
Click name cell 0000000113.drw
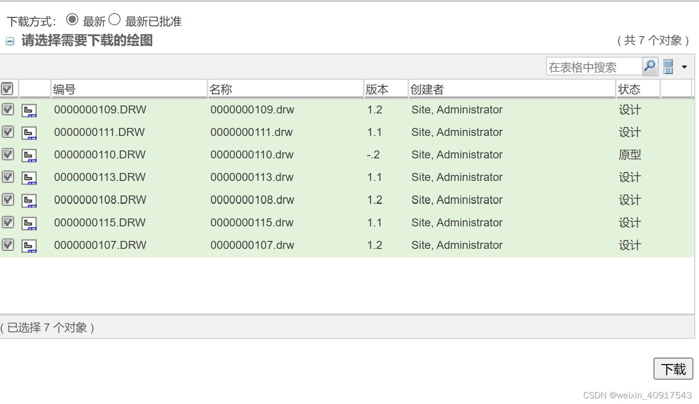[x=252, y=177]
